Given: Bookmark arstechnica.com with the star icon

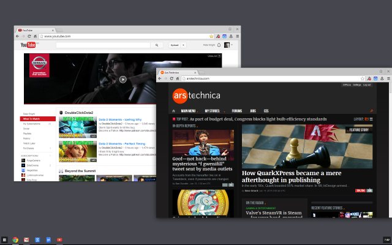Looking at the screenshot, I should click(x=363, y=78).
